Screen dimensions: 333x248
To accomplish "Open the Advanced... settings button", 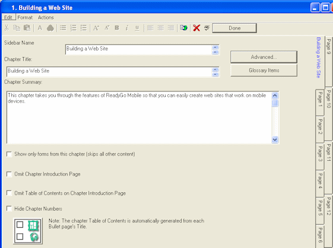I will click(x=264, y=57).
